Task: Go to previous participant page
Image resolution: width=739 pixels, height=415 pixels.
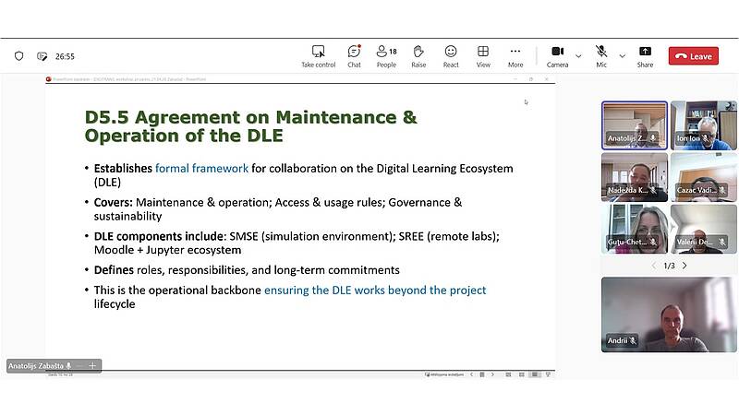Action: tap(654, 266)
